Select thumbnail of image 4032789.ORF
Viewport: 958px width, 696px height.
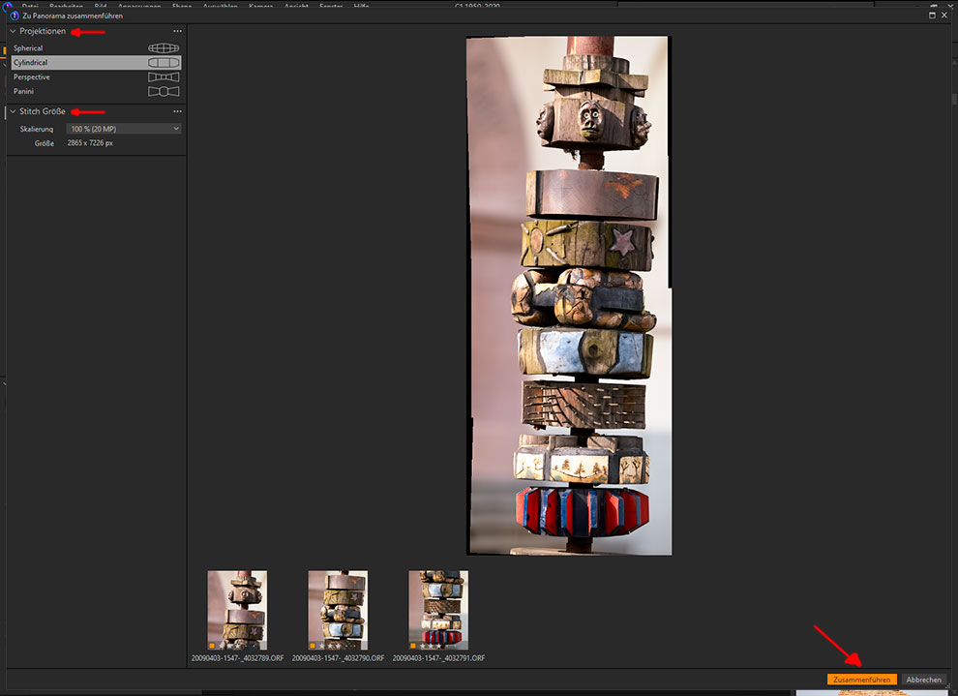tap(237, 610)
